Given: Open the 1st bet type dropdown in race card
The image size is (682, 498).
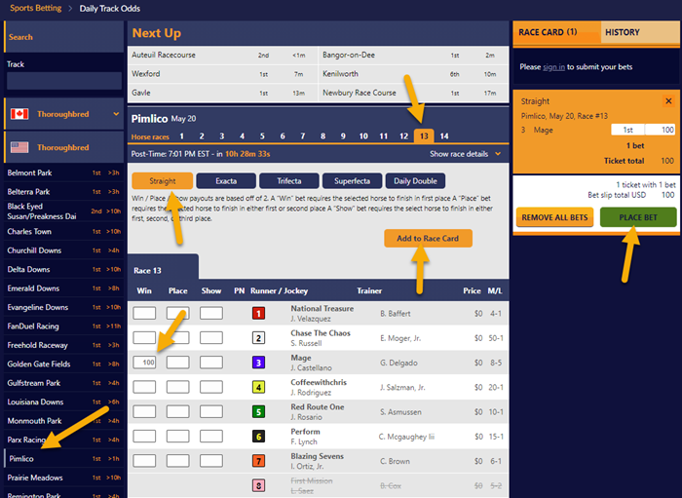Looking at the screenshot, I should pyautogui.click(x=627, y=130).
